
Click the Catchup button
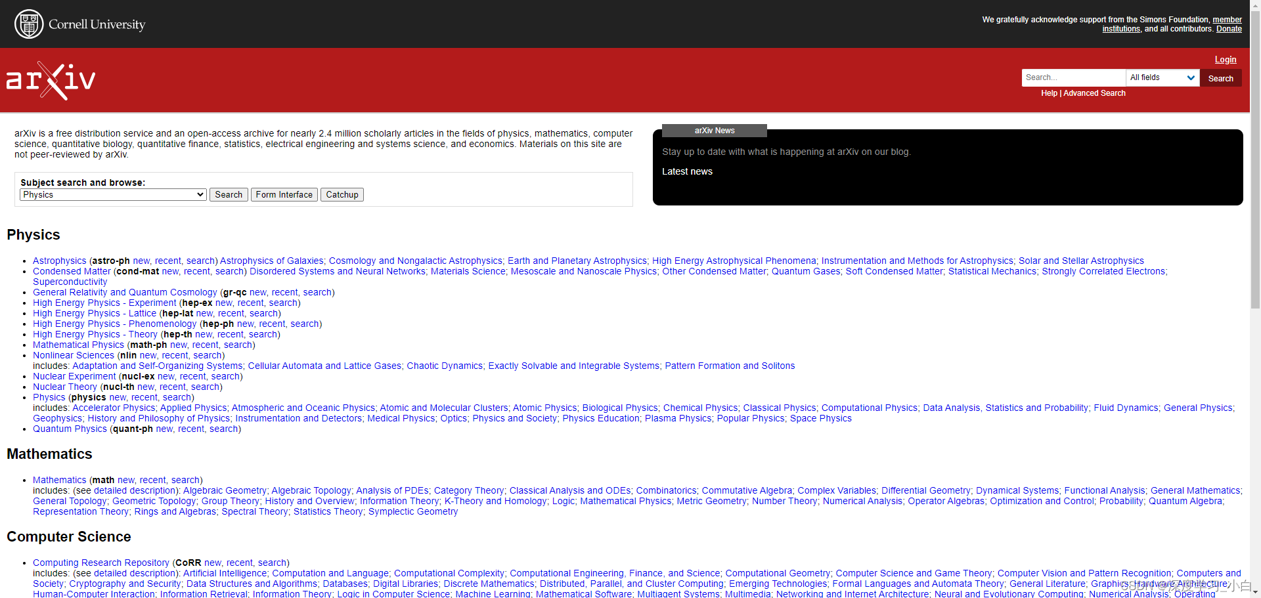point(342,195)
